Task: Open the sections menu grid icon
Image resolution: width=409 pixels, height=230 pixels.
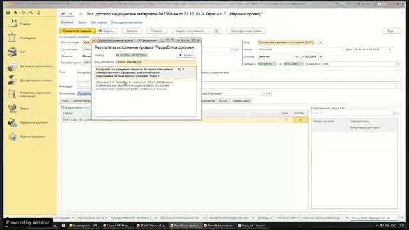Action: [8, 13]
